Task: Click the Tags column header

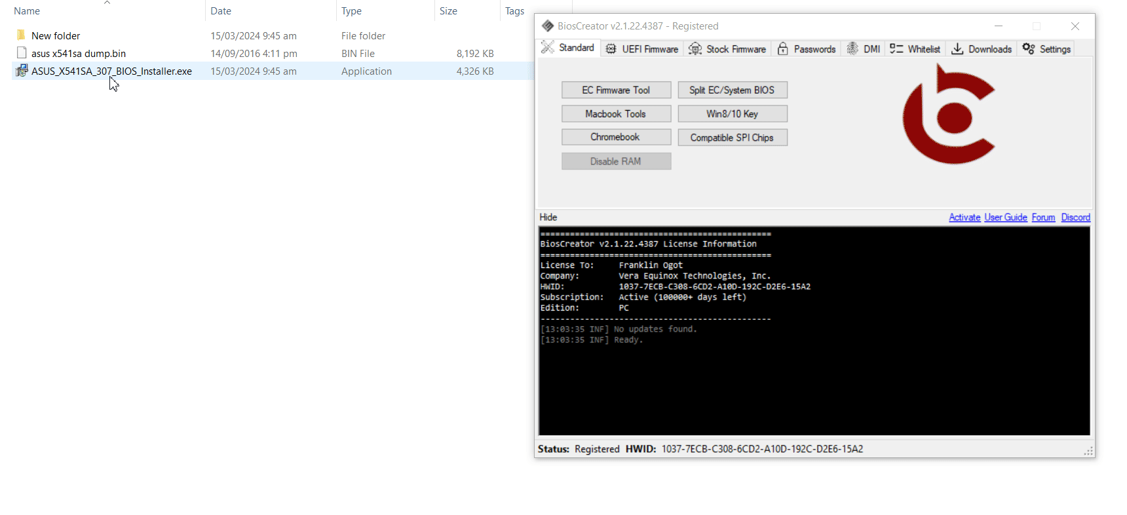Action: [x=514, y=11]
